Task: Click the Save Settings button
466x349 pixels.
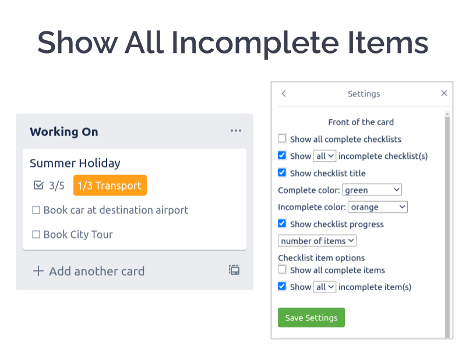Action: point(311,318)
